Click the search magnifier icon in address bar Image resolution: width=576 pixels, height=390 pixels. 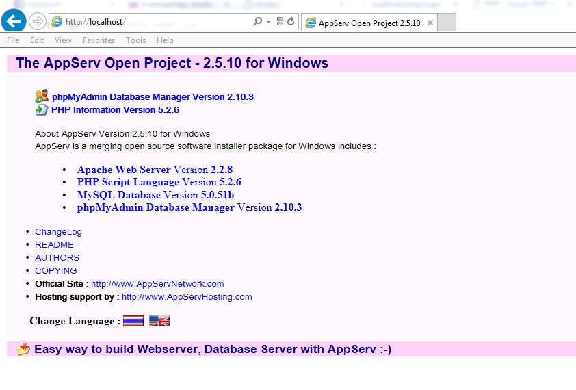(x=258, y=21)
